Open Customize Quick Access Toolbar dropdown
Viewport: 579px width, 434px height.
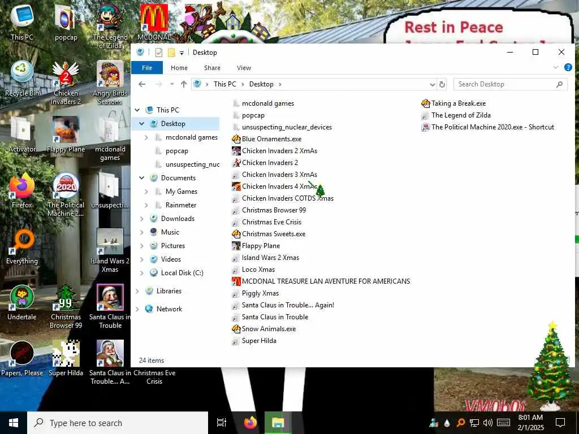[182, 53]
